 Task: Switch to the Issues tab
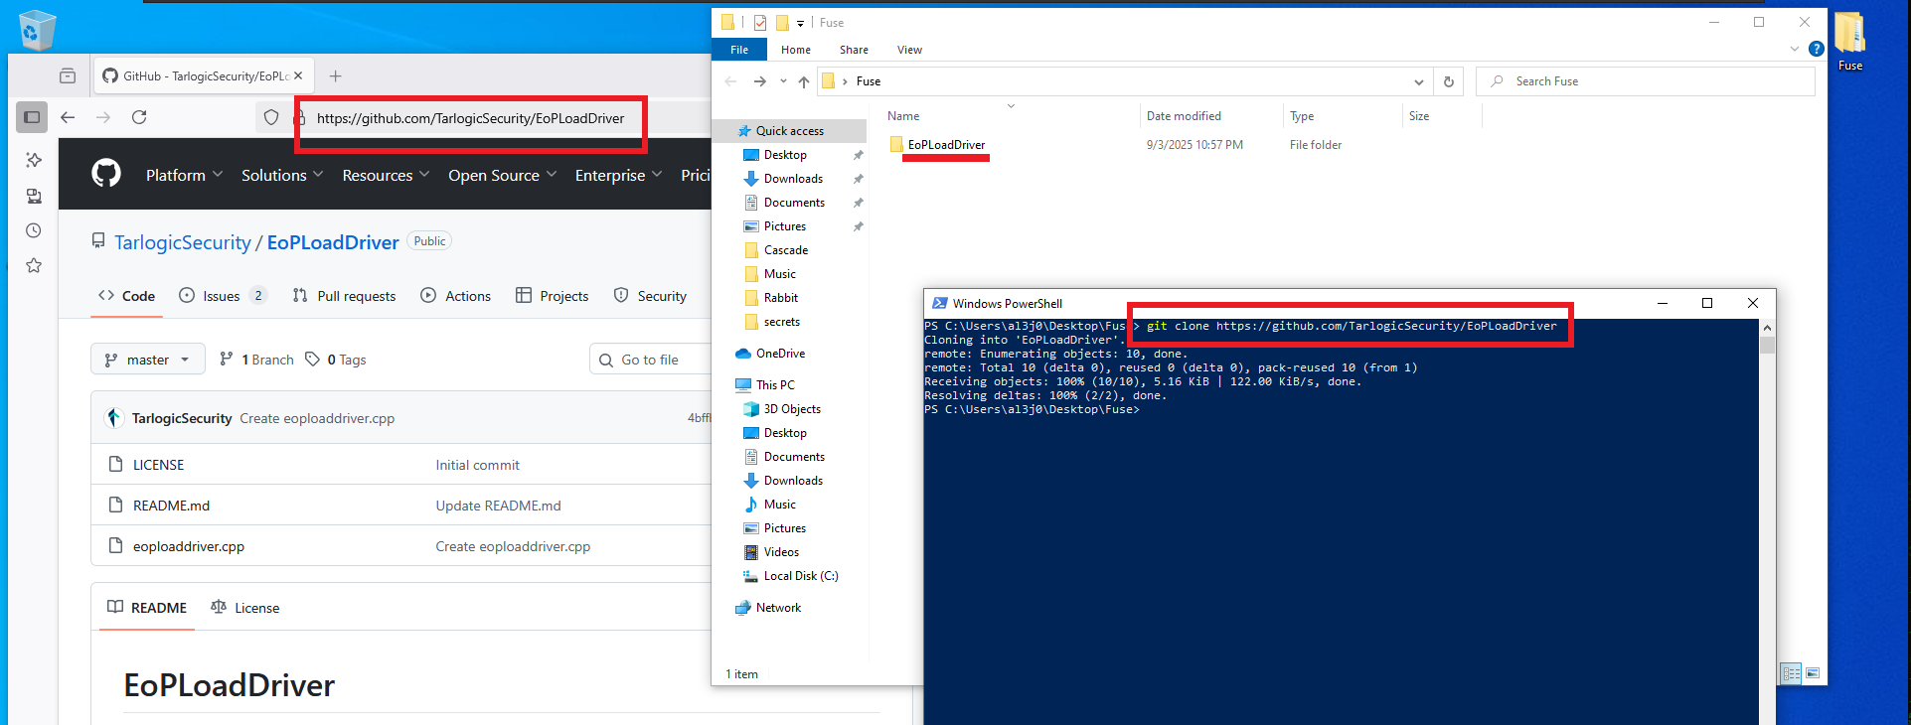[222, 296]
